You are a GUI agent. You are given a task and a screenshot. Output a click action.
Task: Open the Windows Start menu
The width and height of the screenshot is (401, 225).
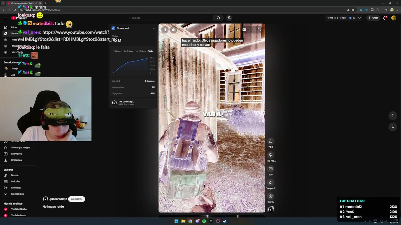(x=176, y=222)
